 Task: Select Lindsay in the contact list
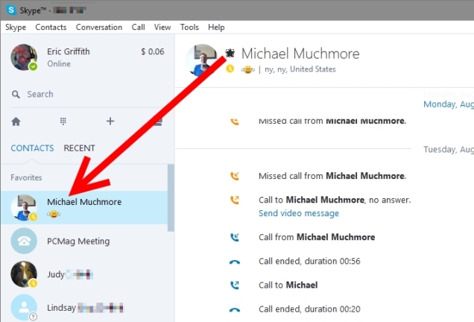click(84, 308)
